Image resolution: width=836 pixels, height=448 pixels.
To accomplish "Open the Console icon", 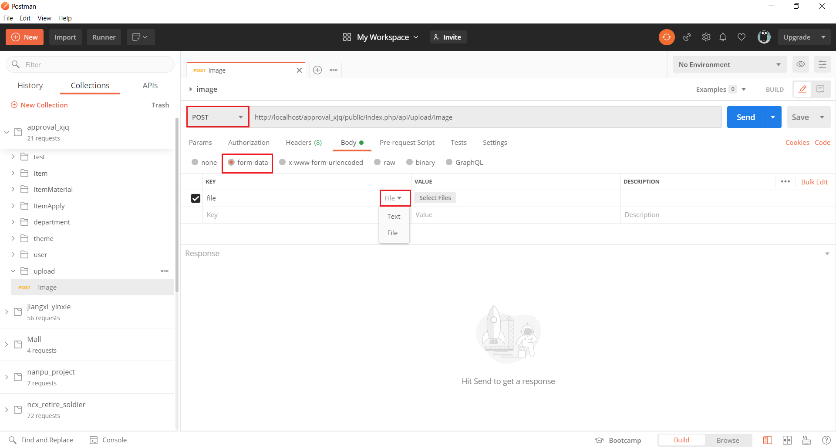I will point(94,440).
